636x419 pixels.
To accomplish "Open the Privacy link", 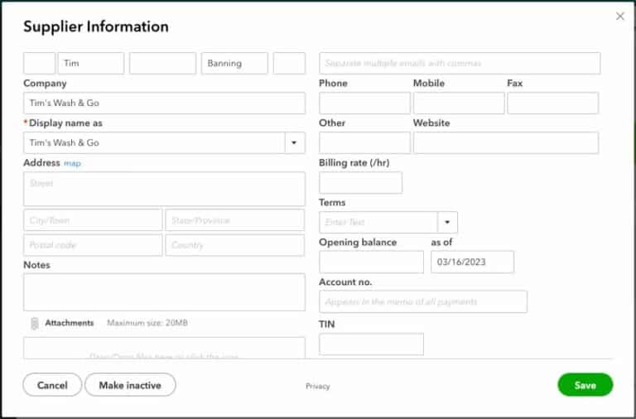I will point(318,386).
